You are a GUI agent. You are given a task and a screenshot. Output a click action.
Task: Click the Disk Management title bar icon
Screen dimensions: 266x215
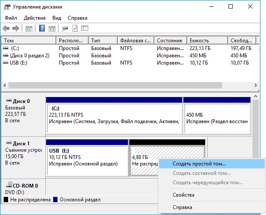[7, 7]
